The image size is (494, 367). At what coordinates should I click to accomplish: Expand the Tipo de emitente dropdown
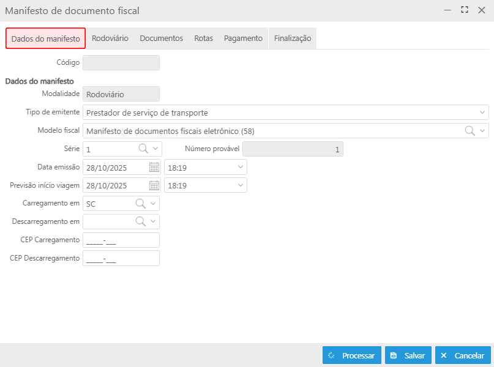pos(482,113)
